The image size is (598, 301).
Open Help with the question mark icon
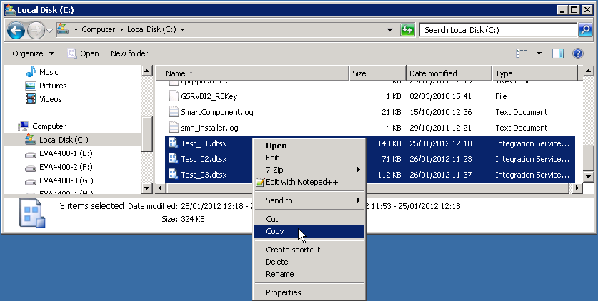(578, 53)
